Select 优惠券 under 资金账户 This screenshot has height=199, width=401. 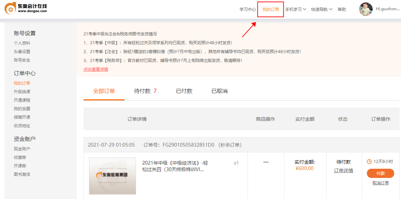(20, 157)
